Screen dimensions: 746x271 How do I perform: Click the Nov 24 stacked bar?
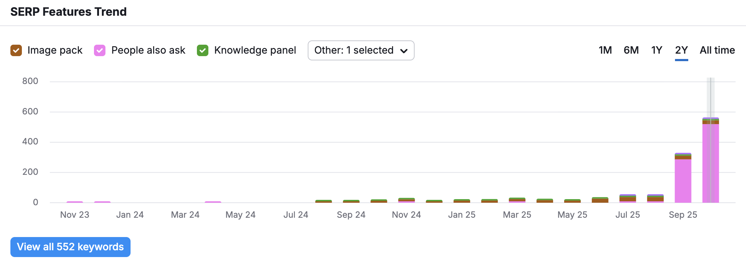tap(406, 200)
